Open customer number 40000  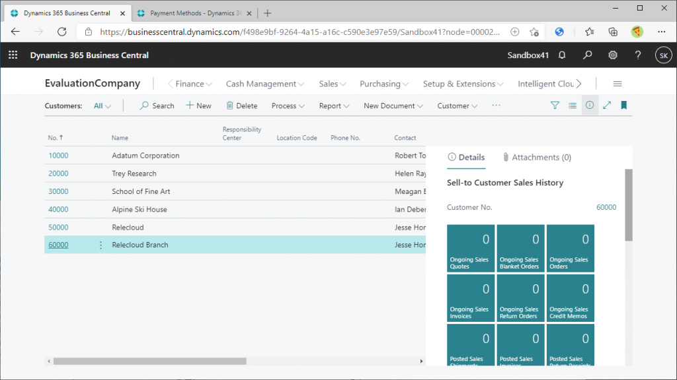pyautogui.click(x=58, y=209)
